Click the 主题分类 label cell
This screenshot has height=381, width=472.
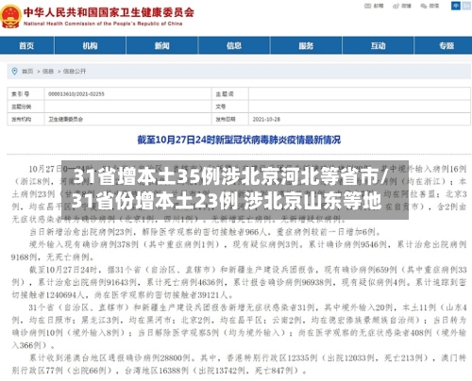pyautogui.click(x=25, y=107)
